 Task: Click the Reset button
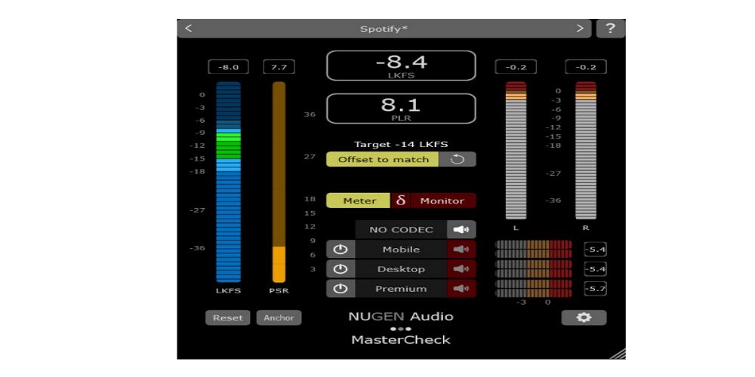[x=228, y=318]
